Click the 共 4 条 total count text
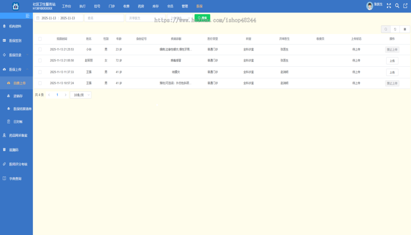Viewport: 411px width, 235px height. point(39,95)
